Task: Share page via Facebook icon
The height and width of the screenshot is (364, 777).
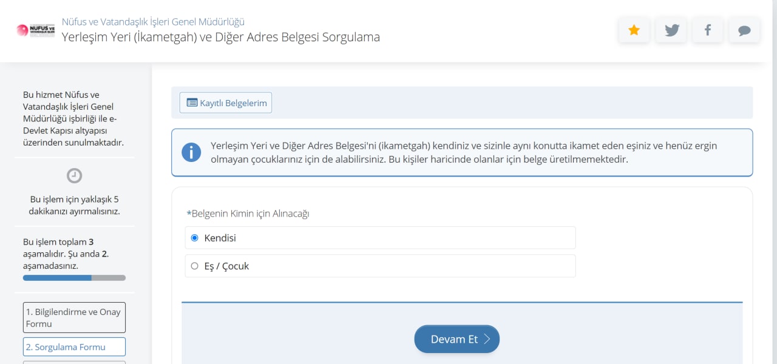Action: click(708, 30)
